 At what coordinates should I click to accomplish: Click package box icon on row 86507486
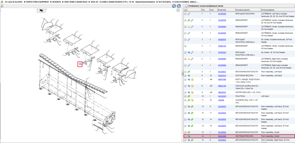click(192, 79)
